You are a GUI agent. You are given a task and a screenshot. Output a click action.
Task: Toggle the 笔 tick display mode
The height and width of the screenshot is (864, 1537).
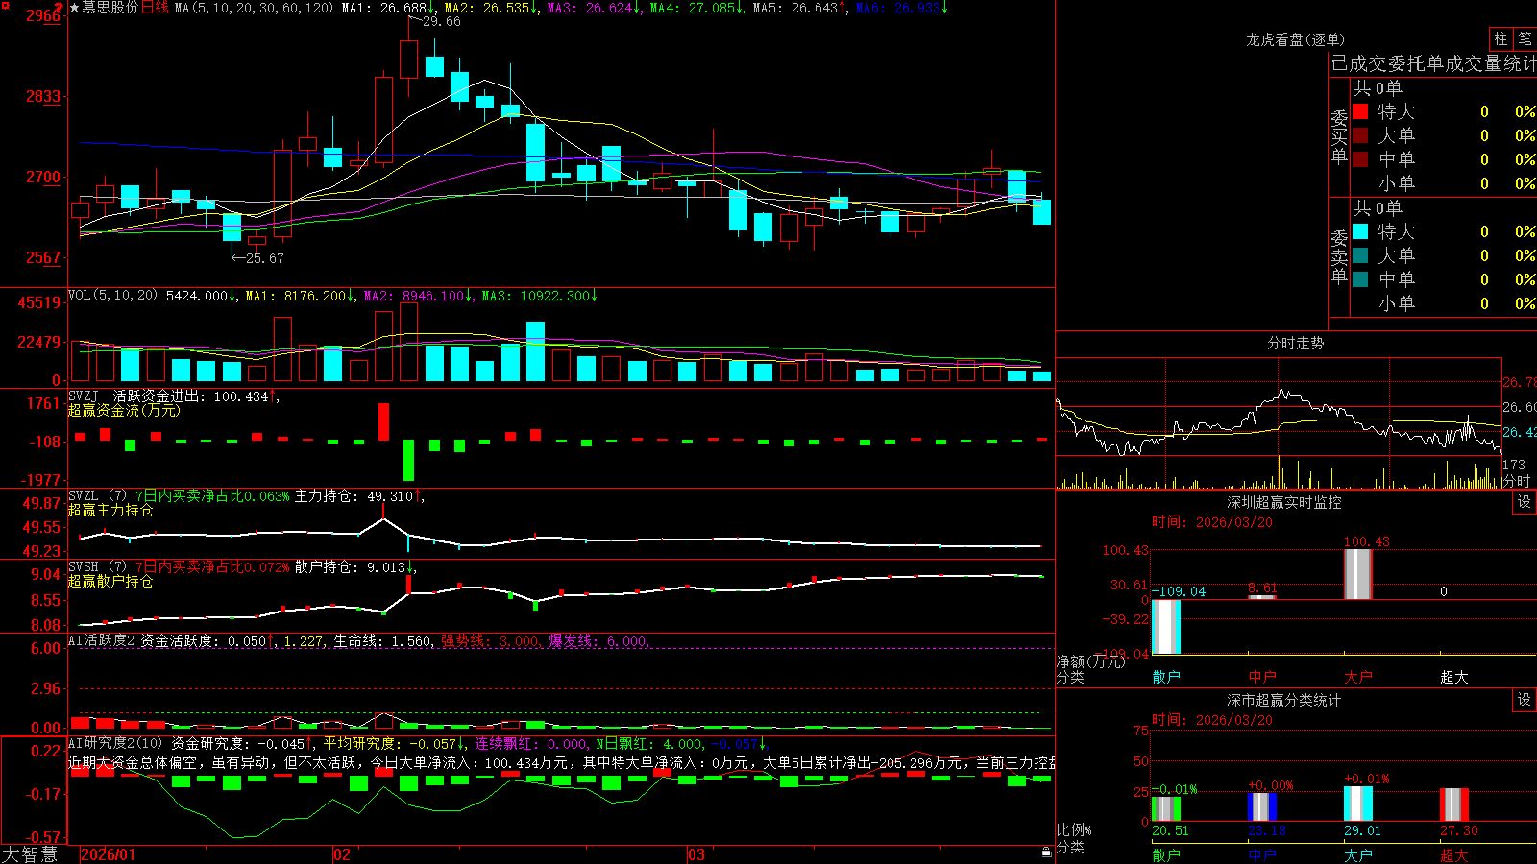coord(1525,39)
